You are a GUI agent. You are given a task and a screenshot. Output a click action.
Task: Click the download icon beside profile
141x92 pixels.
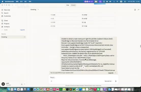coord(22,84)
